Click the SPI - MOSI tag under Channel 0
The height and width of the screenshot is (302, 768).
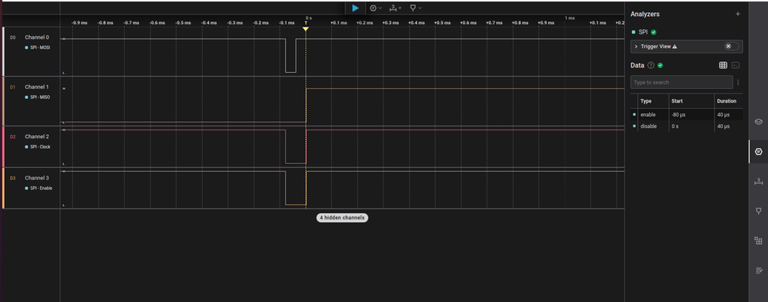(38, 48)
